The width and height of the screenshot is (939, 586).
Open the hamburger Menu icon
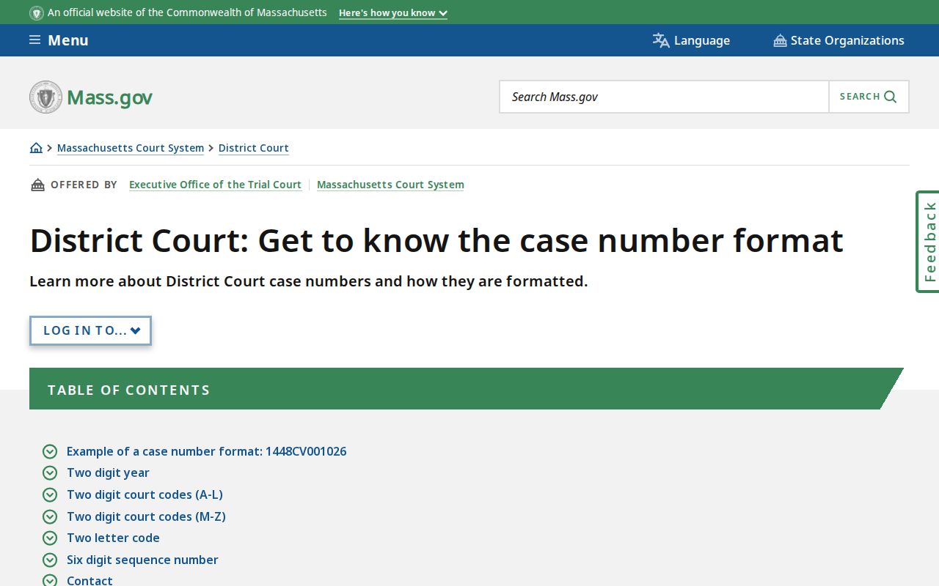(x=34, y=40)
